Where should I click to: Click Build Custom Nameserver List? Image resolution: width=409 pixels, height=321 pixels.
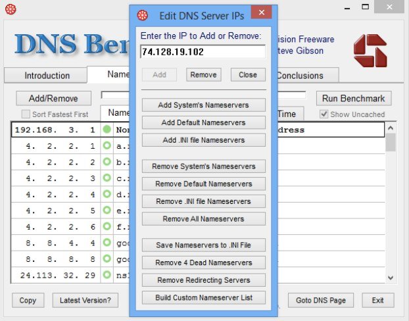pos(204,297)
